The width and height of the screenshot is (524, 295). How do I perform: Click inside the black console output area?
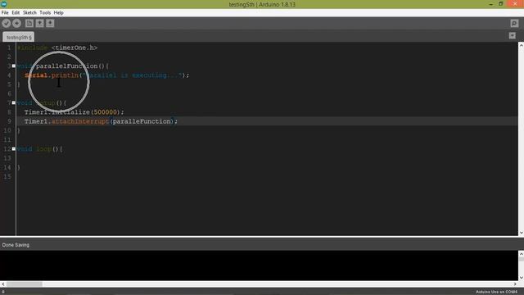point(259,265)
